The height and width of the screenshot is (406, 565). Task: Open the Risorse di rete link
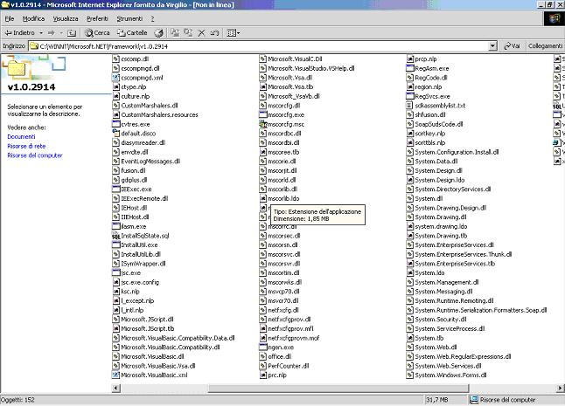tap(26, 146)
